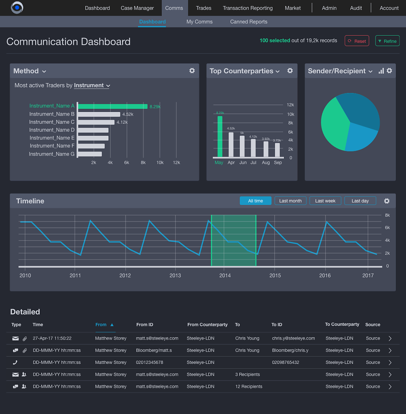This screenshot has height=414, width=406.
Task: Click email icon in 3 Recipients row
Action: click(16, 374)
